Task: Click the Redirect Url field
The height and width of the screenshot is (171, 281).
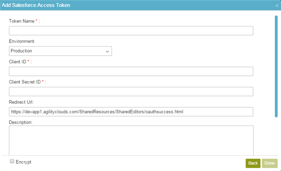Action: coord(131,112)
